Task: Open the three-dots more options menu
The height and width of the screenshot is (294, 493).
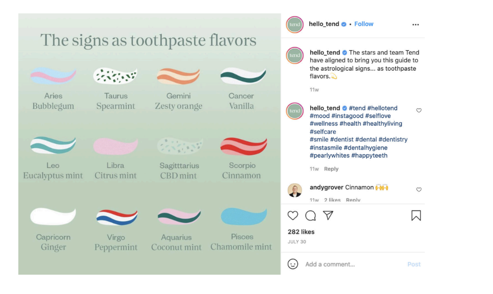Action: [416, 24]
